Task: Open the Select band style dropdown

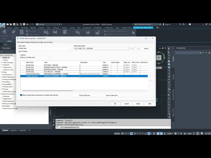Action: coord(102,48)
